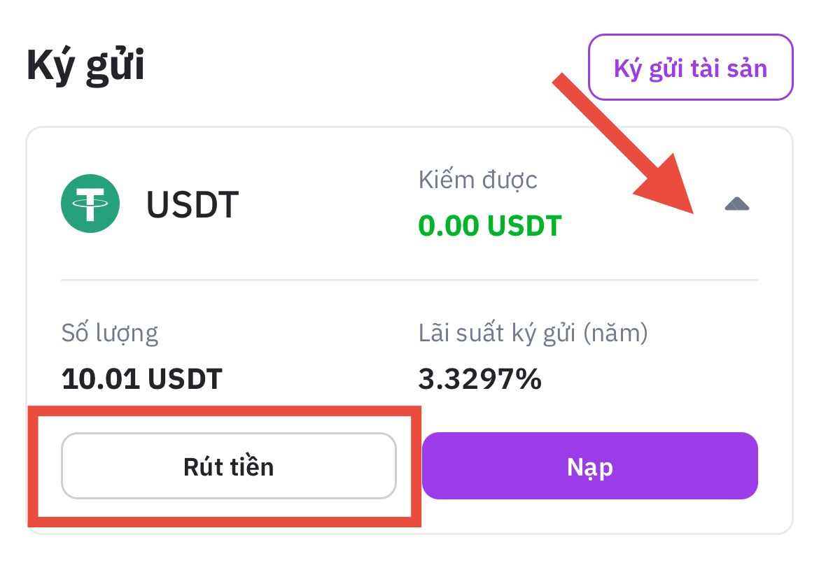This screenshot has height=563, width=819.
Task: Collapse the USDT card with the chevron
Action: [737, 204]
